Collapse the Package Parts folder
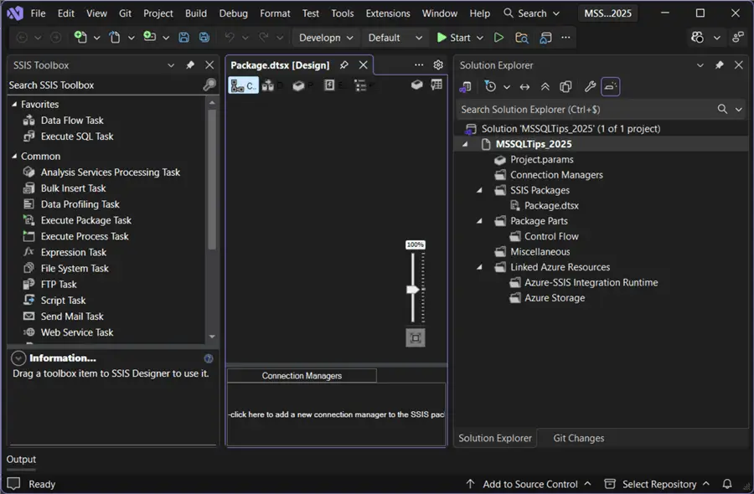Screen dimensions: 754x494 479,221
